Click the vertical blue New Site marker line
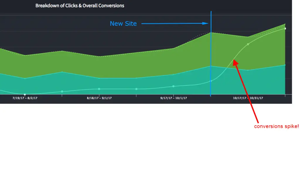The height and width of the screenshot is (187, 300). coord(211,54)
